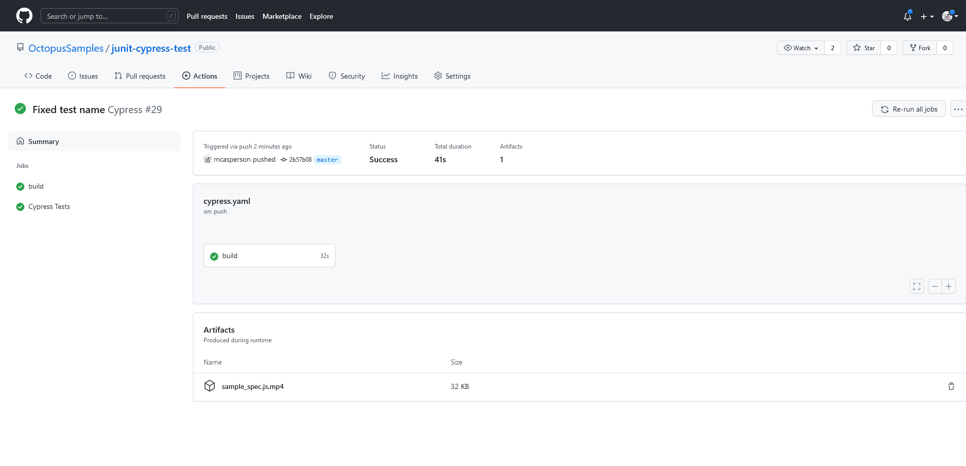The width and height of the screenshot is (966, 466).
Task: Click the GitHub Octocat logo
Action: [x=24, y=16]
